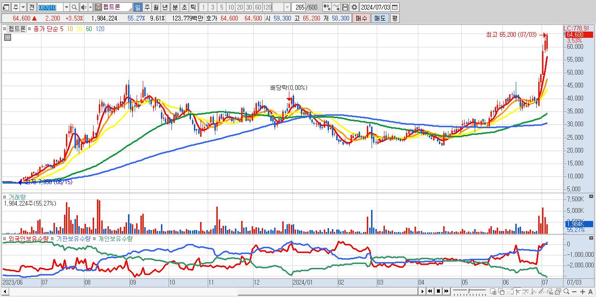Open data grid icon below 펩트론 label

[x=7, y=38]
